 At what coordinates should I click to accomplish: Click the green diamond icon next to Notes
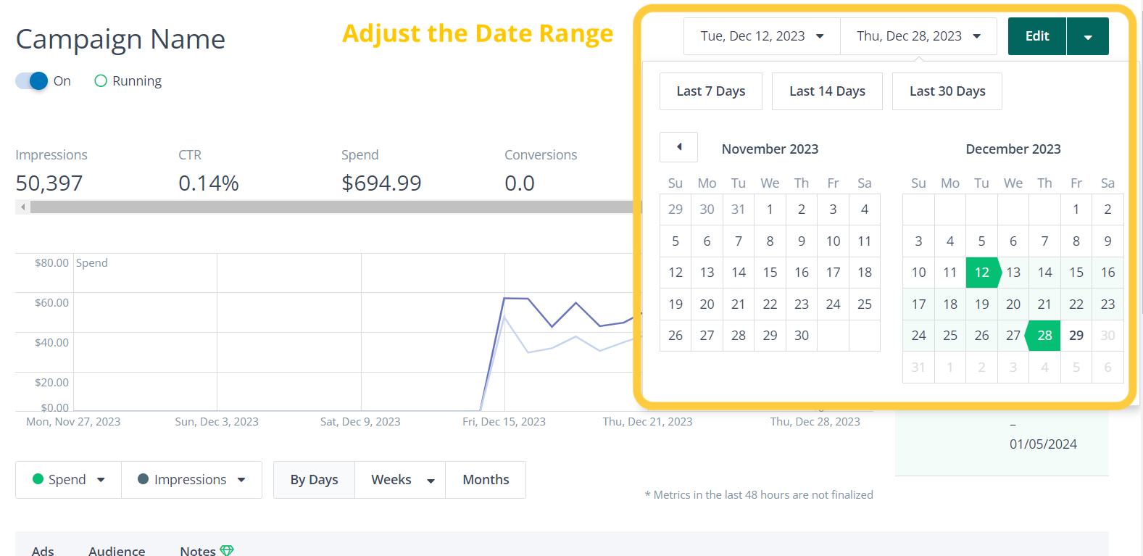point(227,551)
